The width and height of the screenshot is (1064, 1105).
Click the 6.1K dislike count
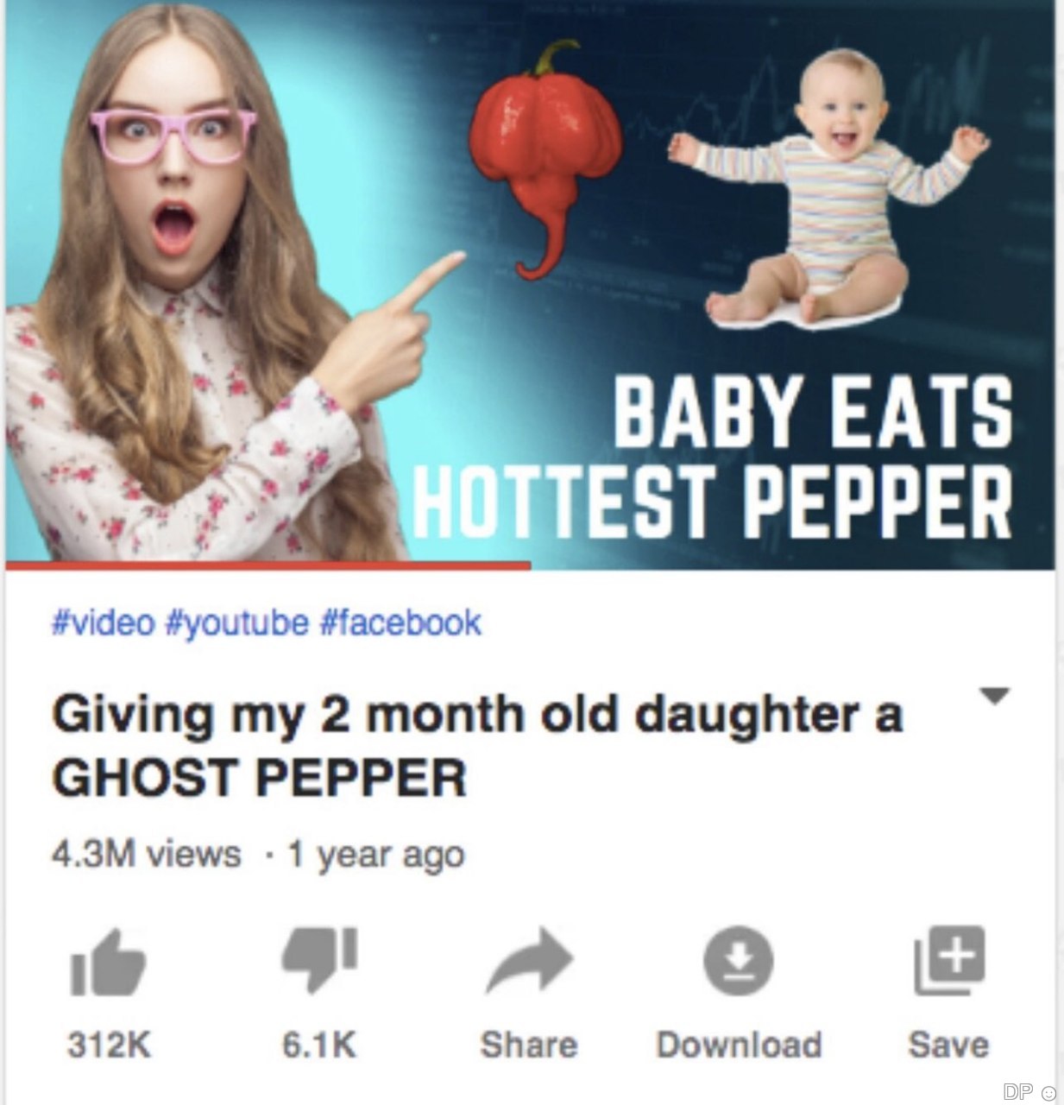(318, 1045)
